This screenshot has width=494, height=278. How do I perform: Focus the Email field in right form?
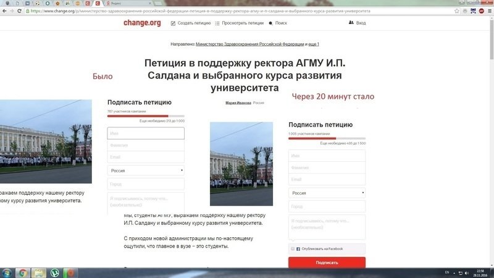coord(327,179)
